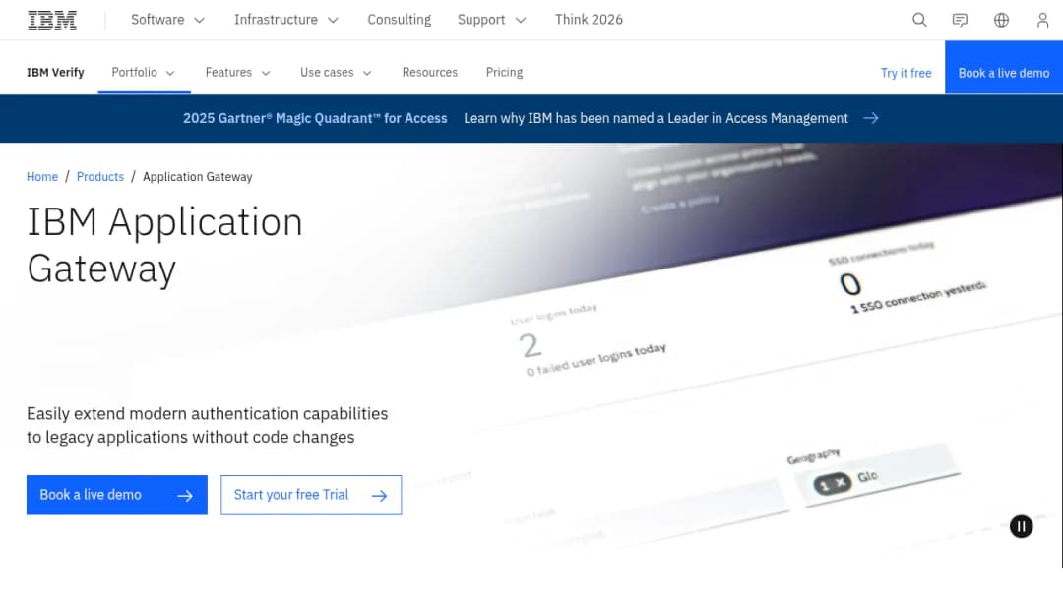The width and height of the screenshot is (1063, 598).
Task: Open the search magnifier icon
Action: click(x=919, y=20)
